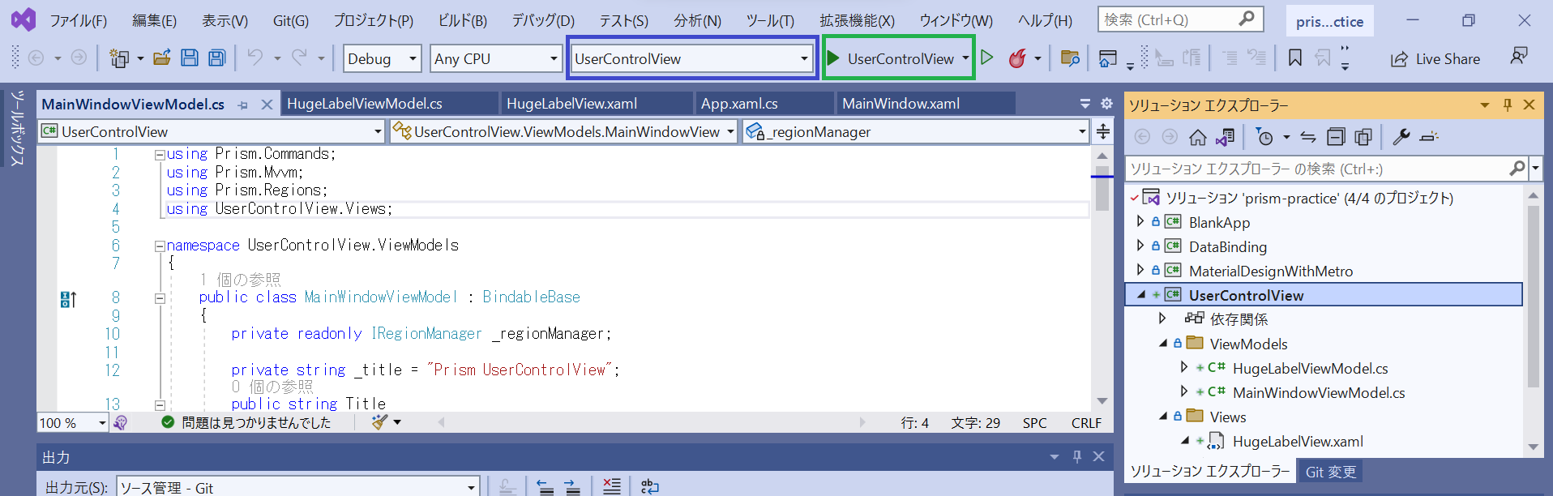Save all files with the stacked-disks icon
This screenshot has height=496, width=1553.
[216, 58]
